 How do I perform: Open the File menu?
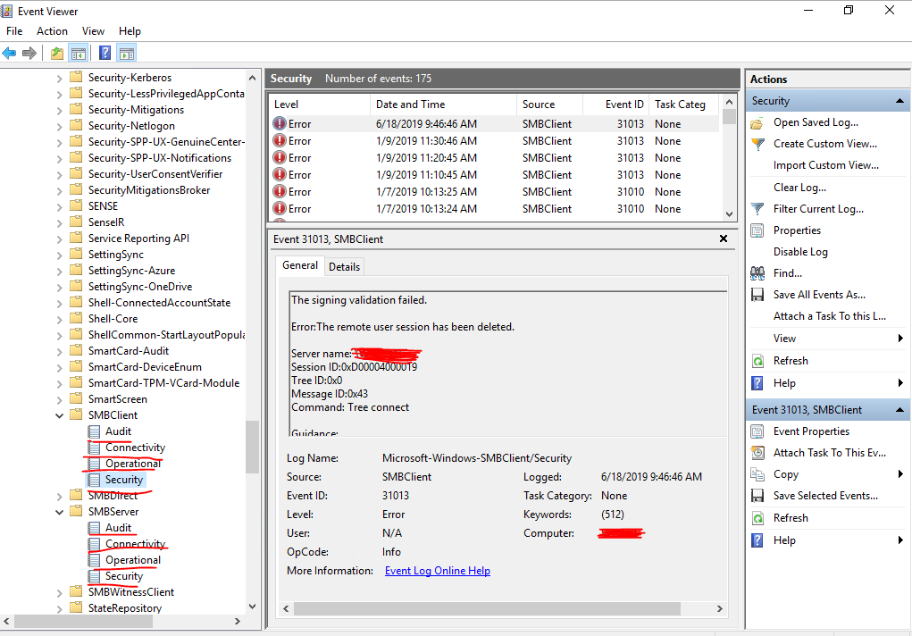click(14, 31)
